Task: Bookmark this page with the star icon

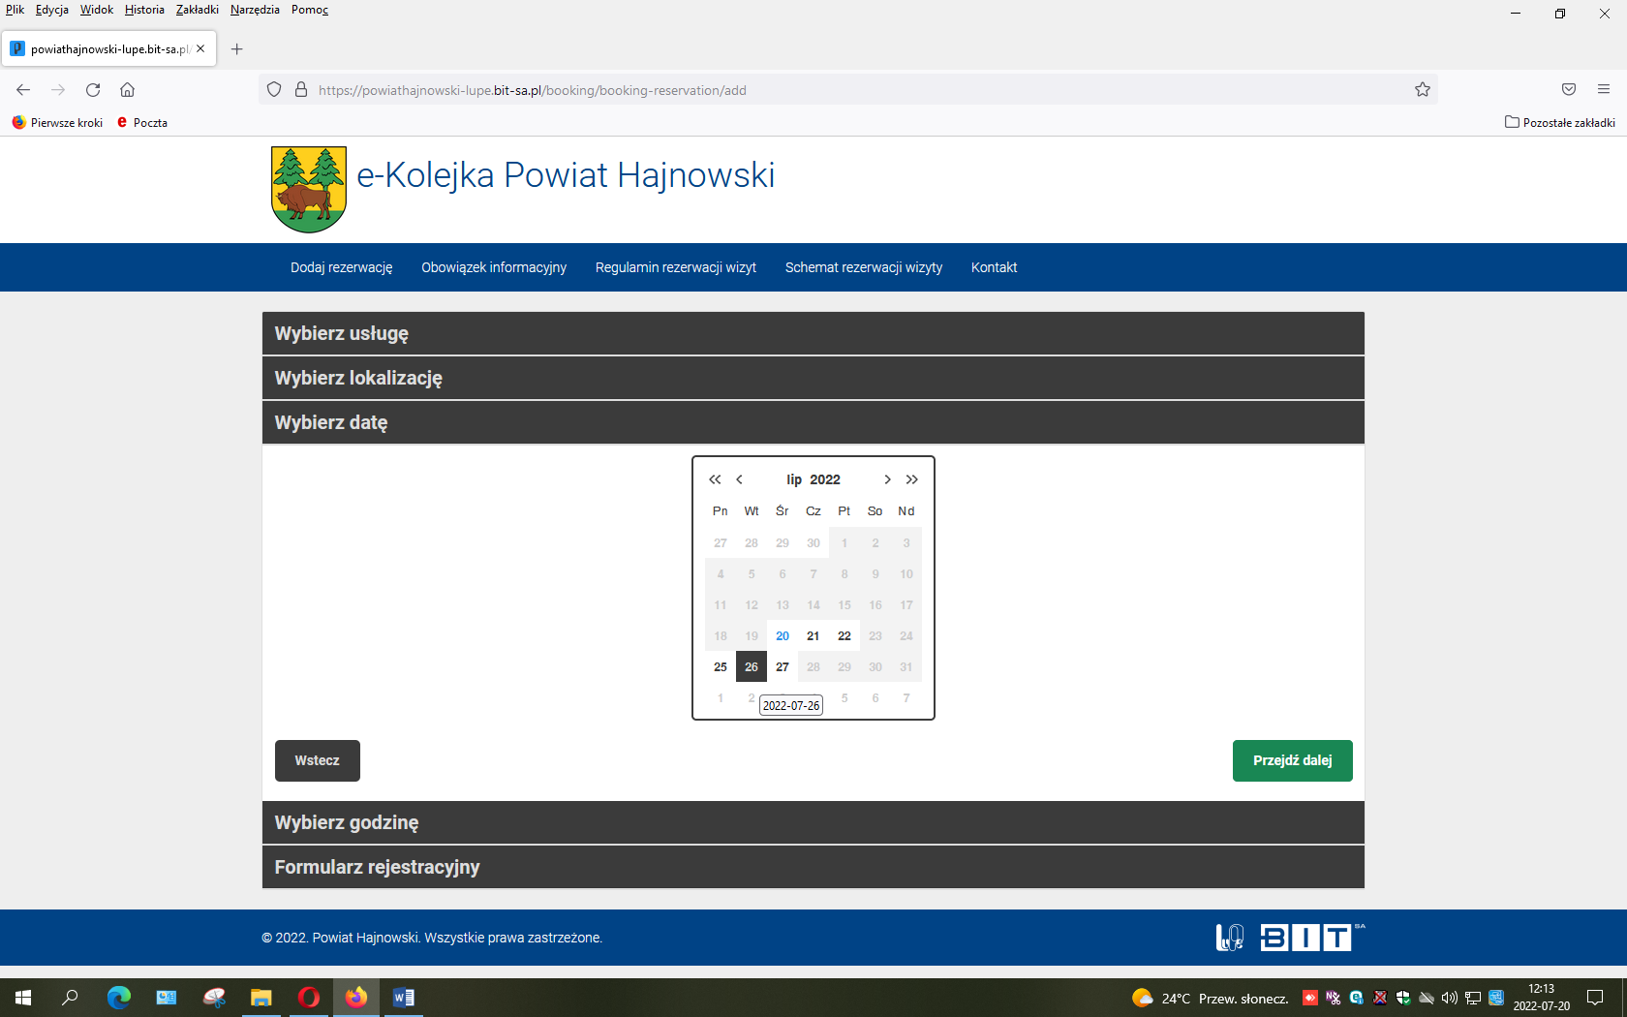Action: pos(1422,90)
